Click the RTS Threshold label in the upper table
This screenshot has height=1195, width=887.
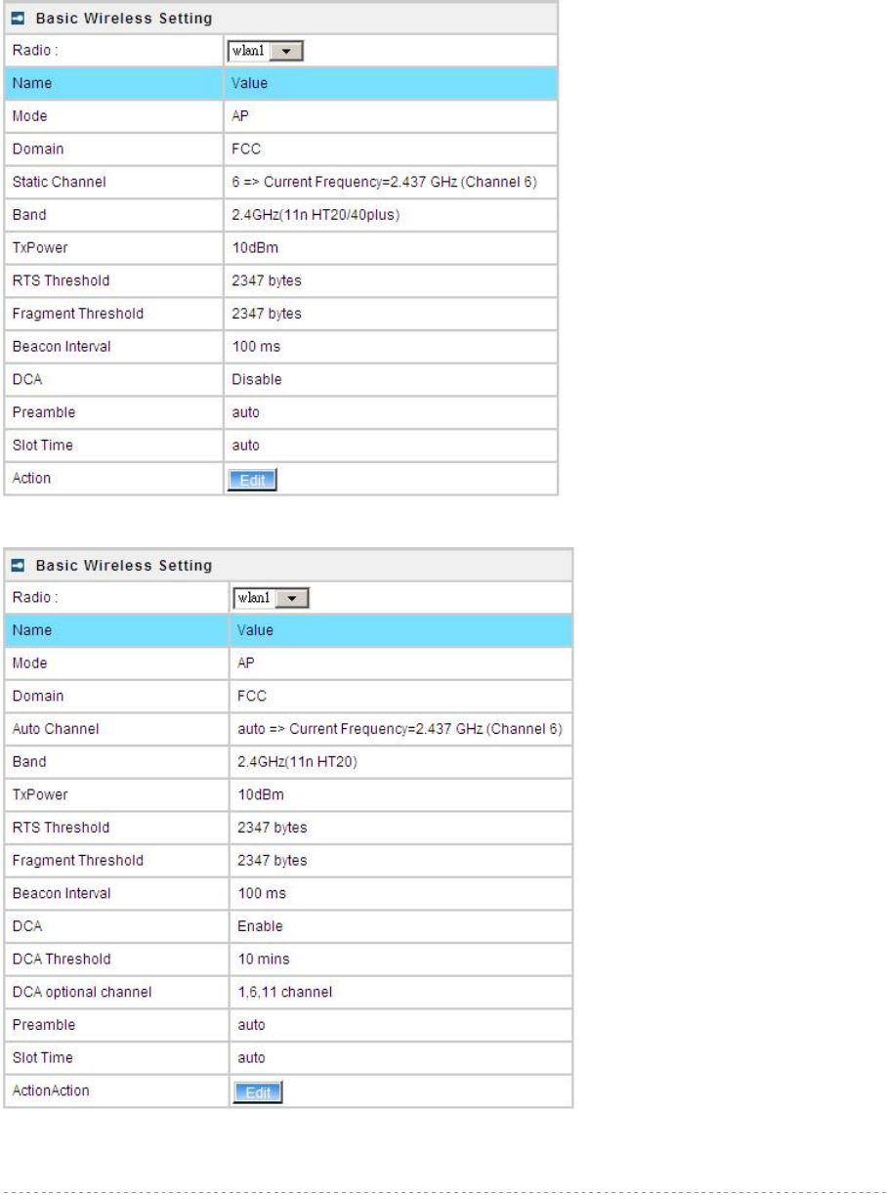click(61, 280)
